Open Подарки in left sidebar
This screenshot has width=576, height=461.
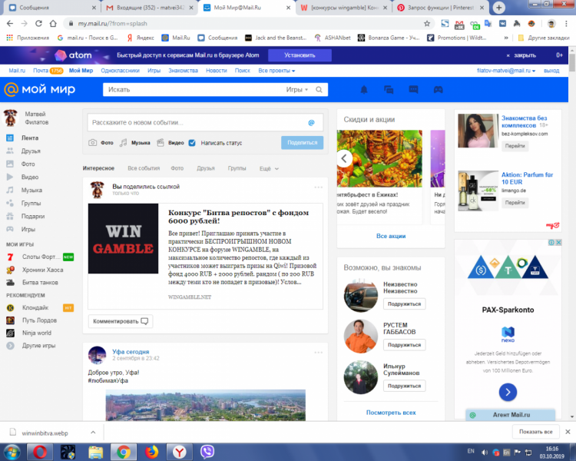click(32, 216)
